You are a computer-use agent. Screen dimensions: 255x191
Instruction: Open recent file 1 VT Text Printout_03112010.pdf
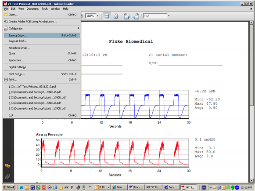(42, 86)
